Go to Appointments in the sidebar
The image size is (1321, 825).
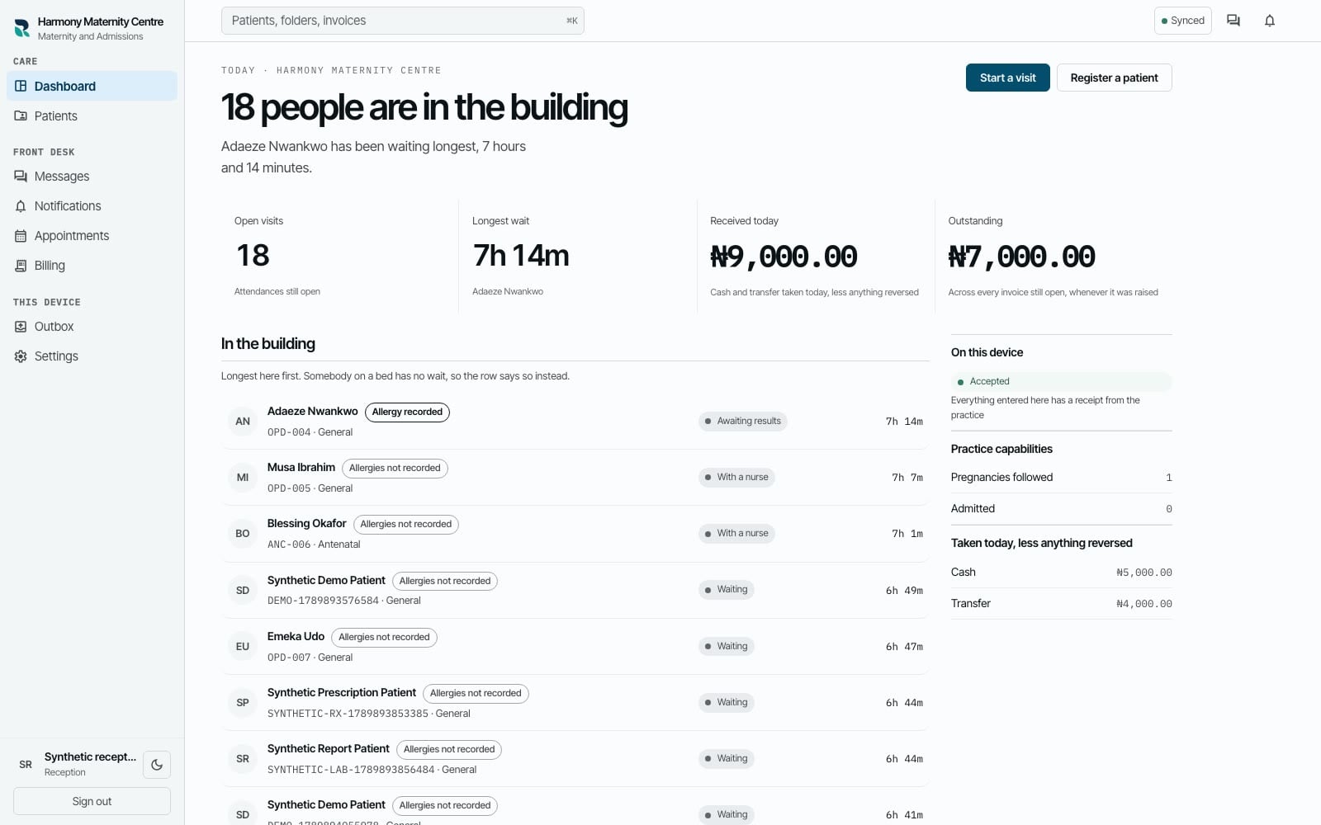92,235
